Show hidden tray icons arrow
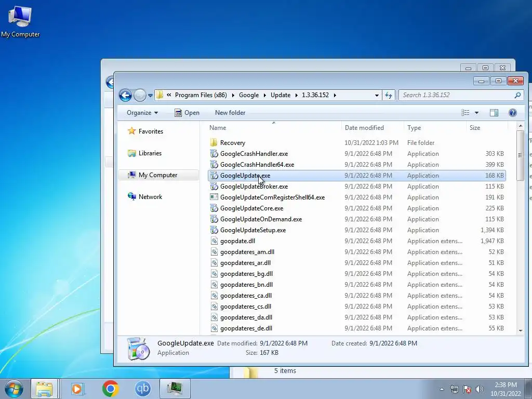The width and height of the screenshot is (532, 399). pyautogui.click(x=442, y=389)
